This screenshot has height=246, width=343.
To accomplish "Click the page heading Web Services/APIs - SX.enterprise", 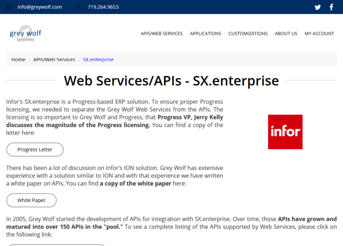I will 171,81.
